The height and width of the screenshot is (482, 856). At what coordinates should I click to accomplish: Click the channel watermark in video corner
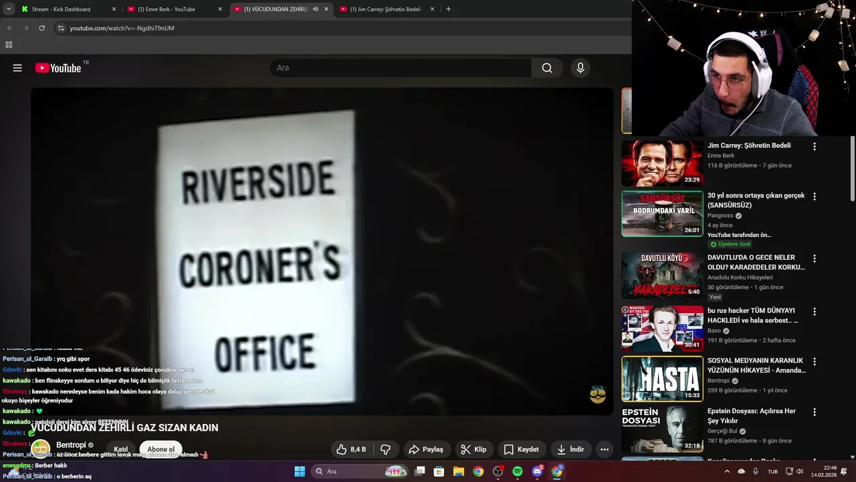(597, 394)
